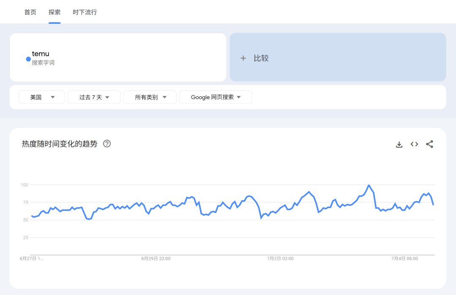The height and width of the screenshot is (295, 456).
Task: Share the trends chart
Action: pyautogui.click(x=429, y=144)
